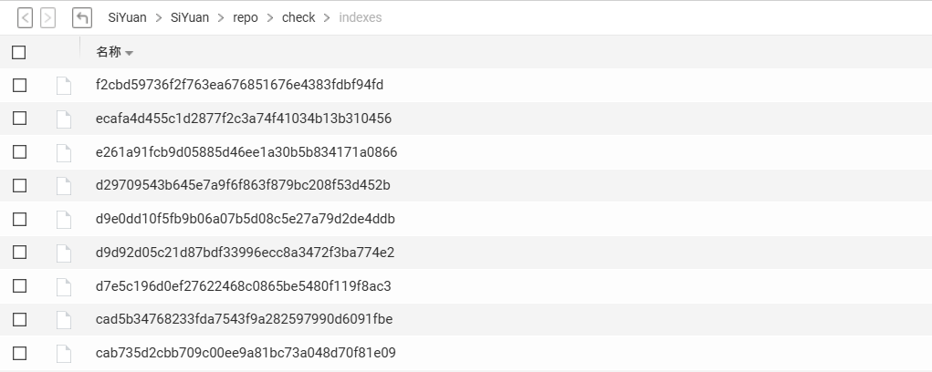Click file icon beside cab735d2cbb709c00ee9a81bc73a048d70f81e09
Image resolution: width=932 pixels, height=372 pixels.
tap(63, 353)
